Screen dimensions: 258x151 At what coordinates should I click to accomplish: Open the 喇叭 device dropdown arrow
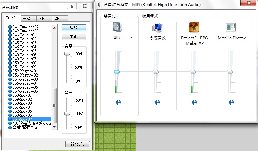131,38
